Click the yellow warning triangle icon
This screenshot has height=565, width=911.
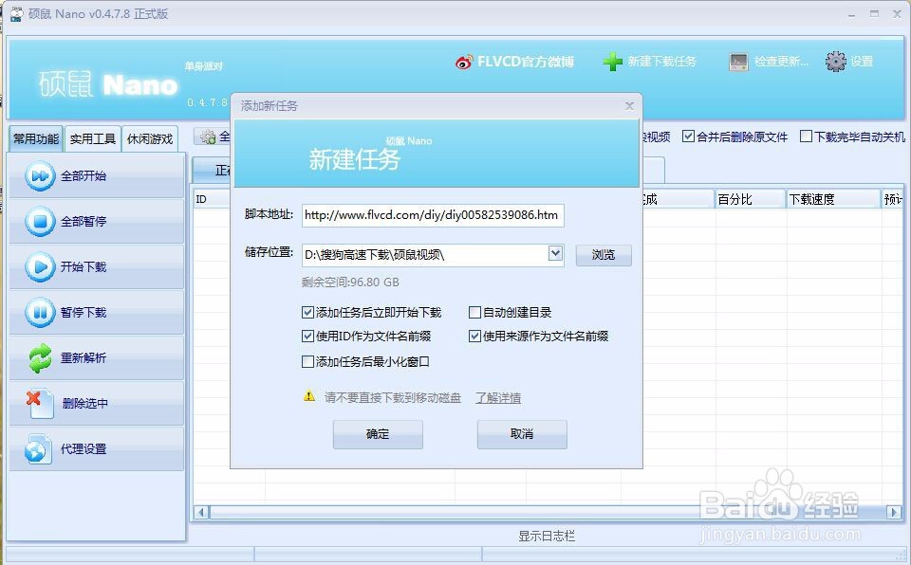point(309,396)
